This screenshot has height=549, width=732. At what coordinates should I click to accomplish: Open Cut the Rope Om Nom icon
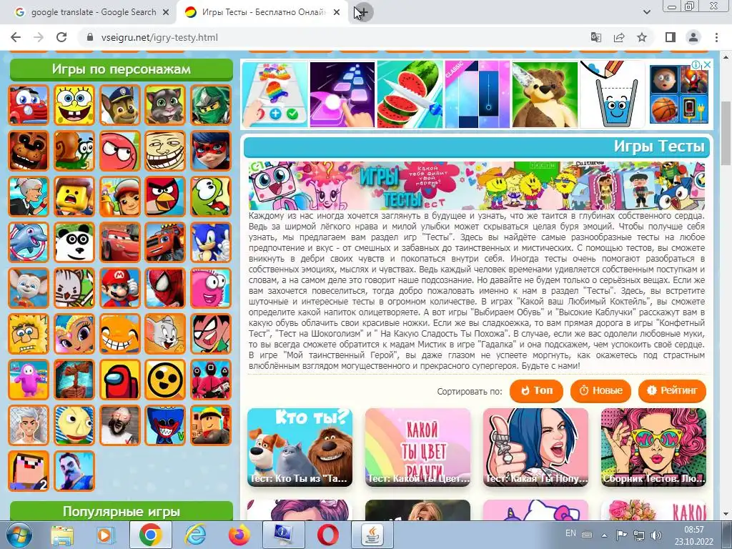tap(211, 197)
